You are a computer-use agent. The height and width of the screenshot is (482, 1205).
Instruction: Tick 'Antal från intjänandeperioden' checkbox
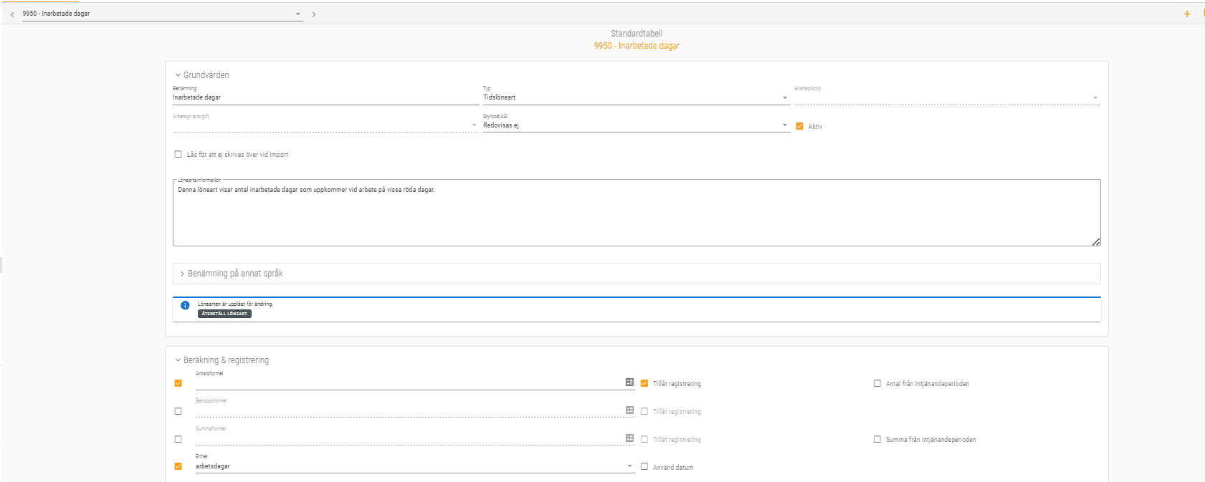pyautogui.click(x=877, y=383)
